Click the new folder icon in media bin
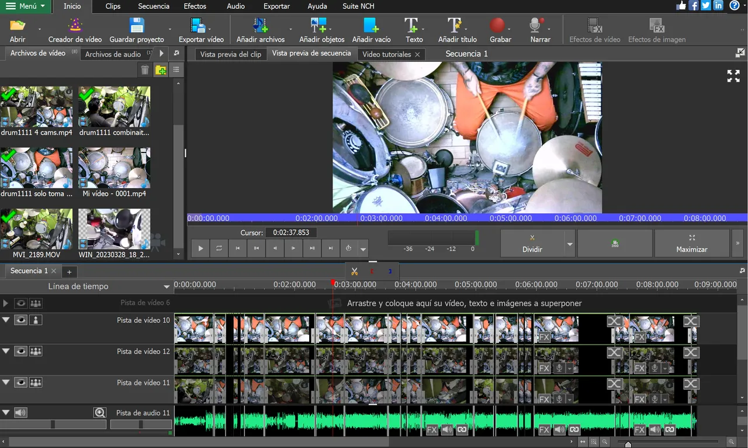Screen dimensions: 748x448 pos(161,70)
